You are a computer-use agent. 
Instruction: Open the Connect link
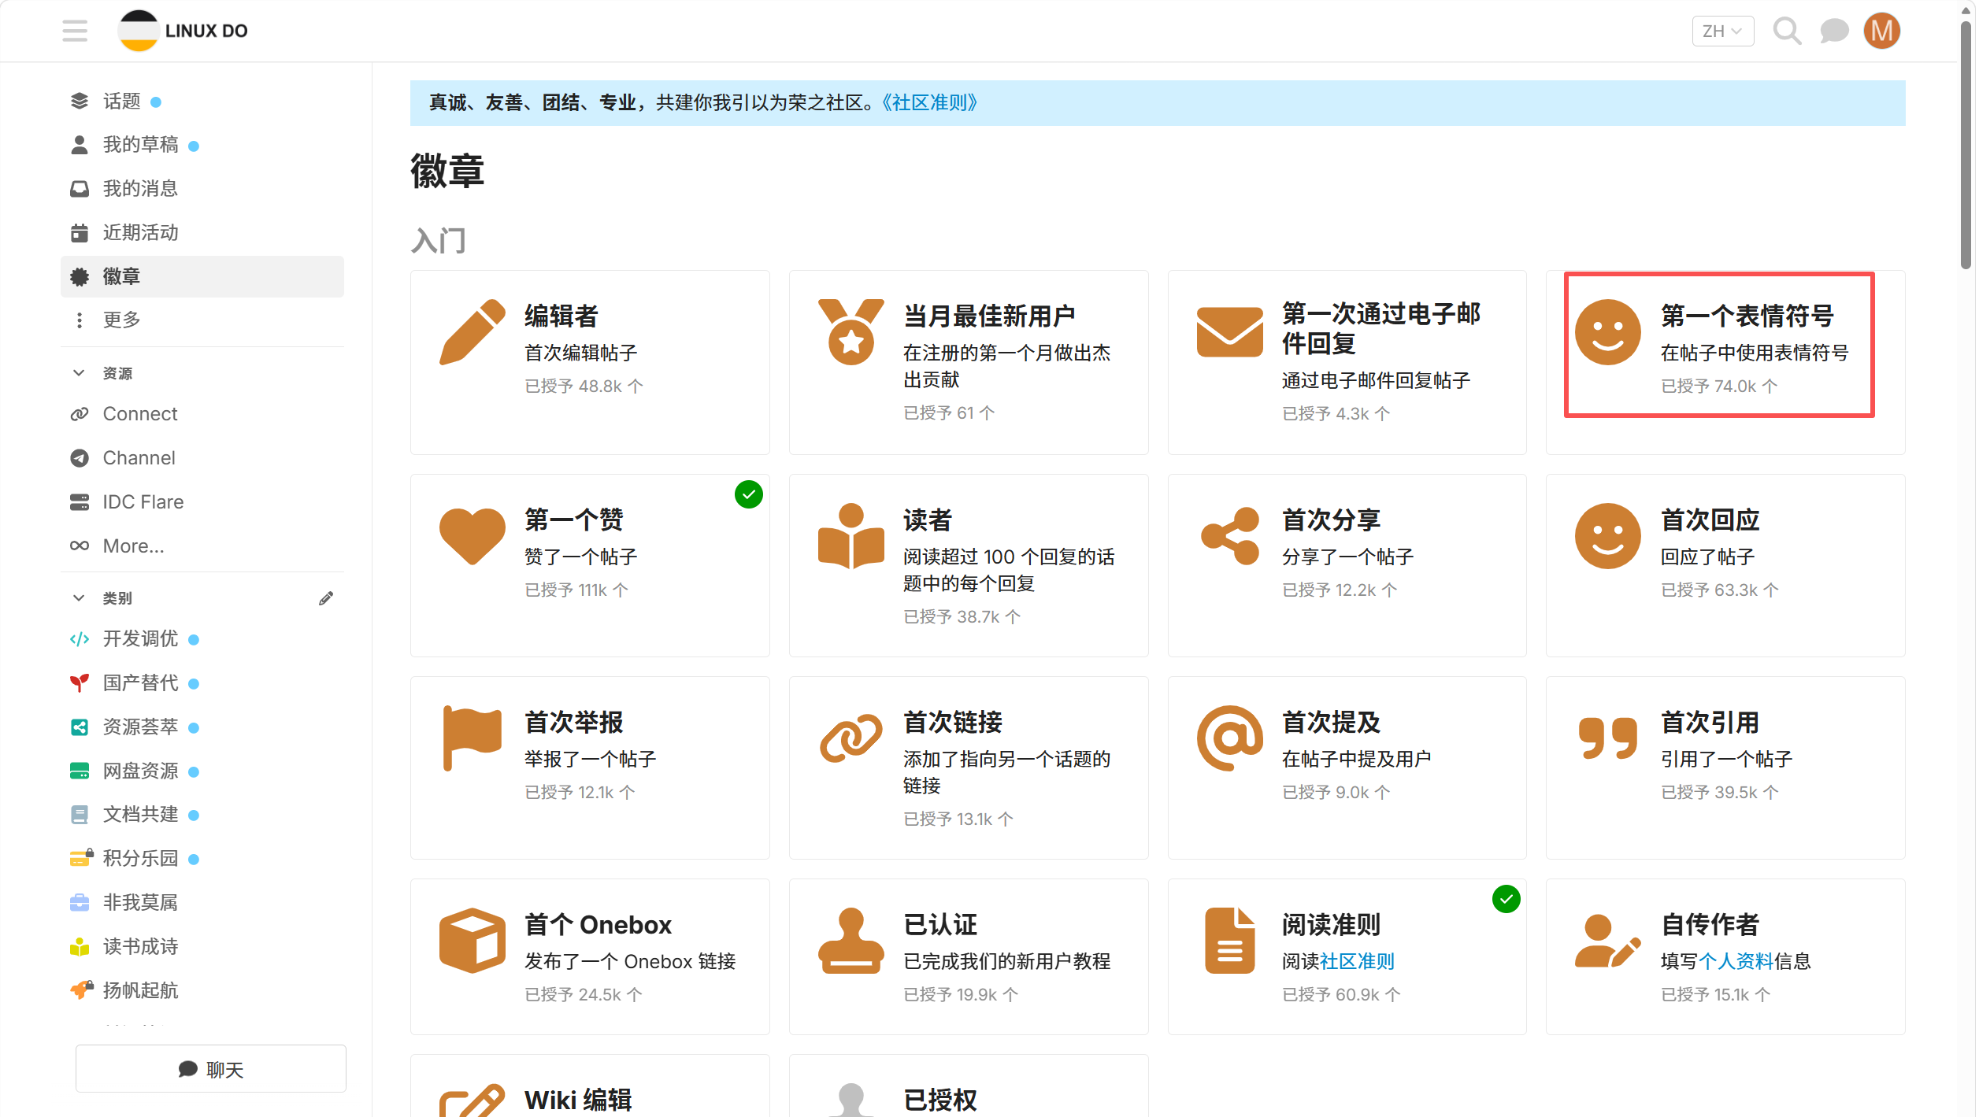202,413
